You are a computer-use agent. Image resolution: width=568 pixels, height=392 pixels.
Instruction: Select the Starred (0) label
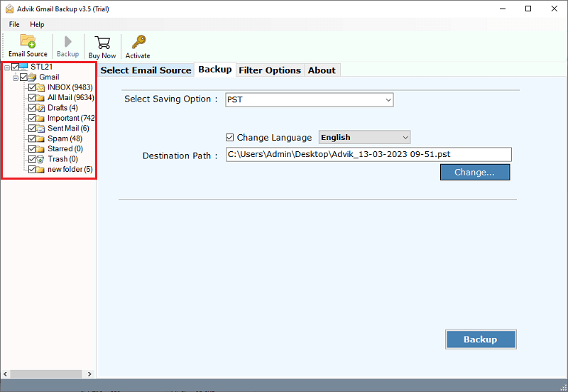click(x=65, y=149)
